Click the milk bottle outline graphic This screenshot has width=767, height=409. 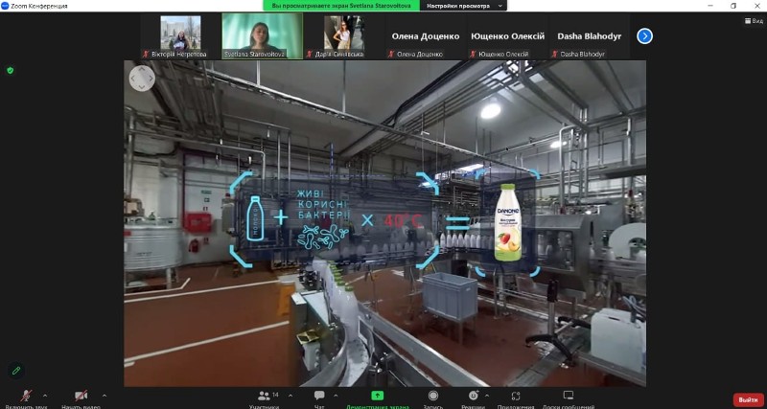pos(255,218)
